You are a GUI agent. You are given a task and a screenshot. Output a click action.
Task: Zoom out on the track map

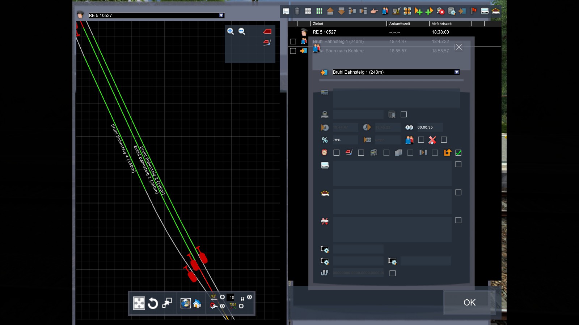[x=242, y=31]
